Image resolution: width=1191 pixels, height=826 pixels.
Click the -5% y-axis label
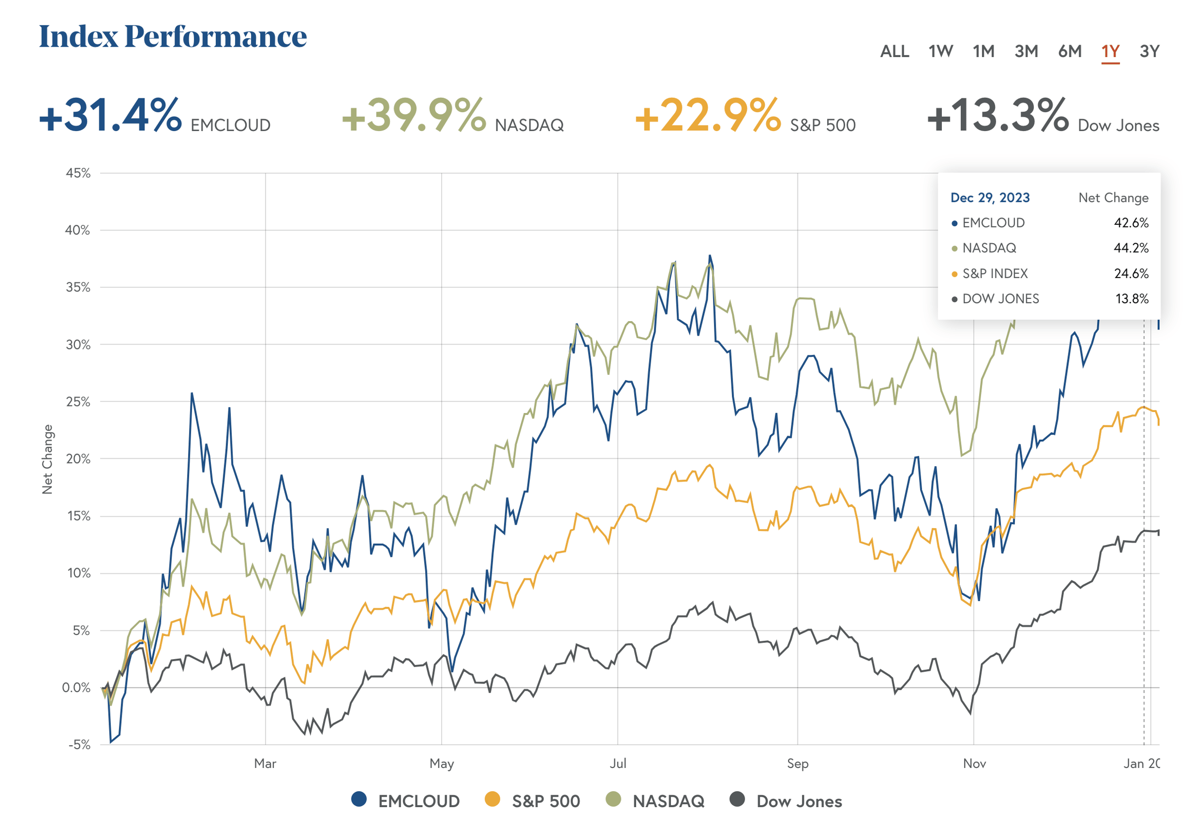79,745
